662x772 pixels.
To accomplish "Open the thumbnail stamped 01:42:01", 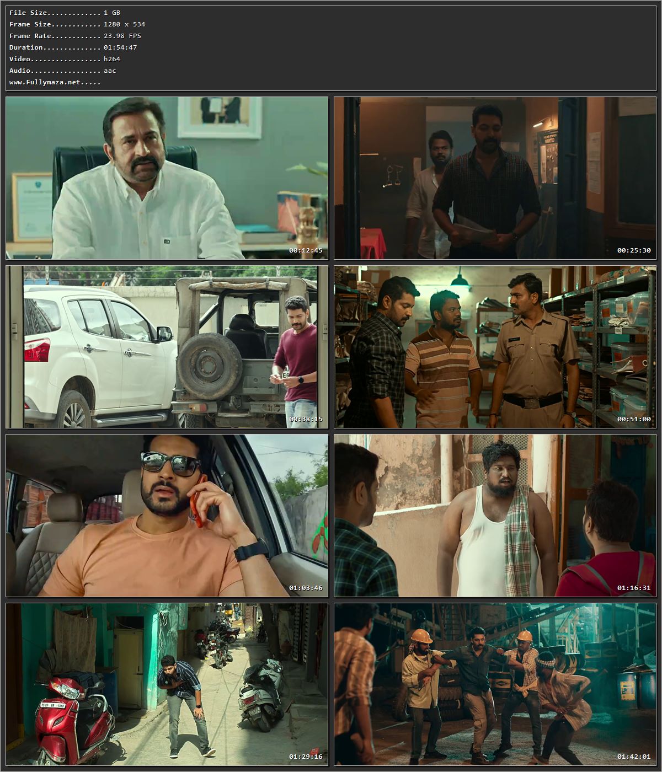I will [495, 684].
